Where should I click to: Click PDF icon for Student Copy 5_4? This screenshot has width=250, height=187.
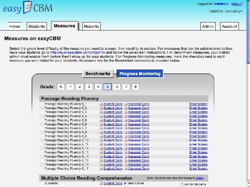click(x=101, y=116)
